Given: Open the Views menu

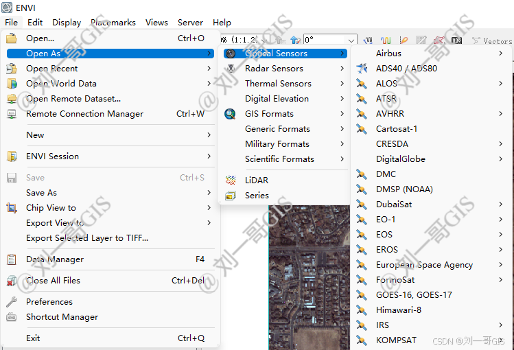Looking at the screenshot, I should (156, 22).
